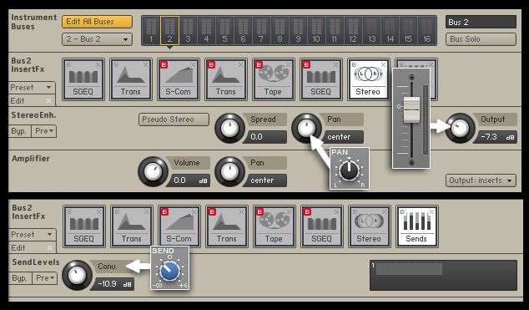
Task: Close the Edit panel above SendLevels with X
Action: point(49,248)
